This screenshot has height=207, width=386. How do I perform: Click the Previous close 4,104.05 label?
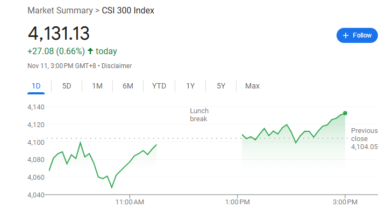[x=364, y=138]
